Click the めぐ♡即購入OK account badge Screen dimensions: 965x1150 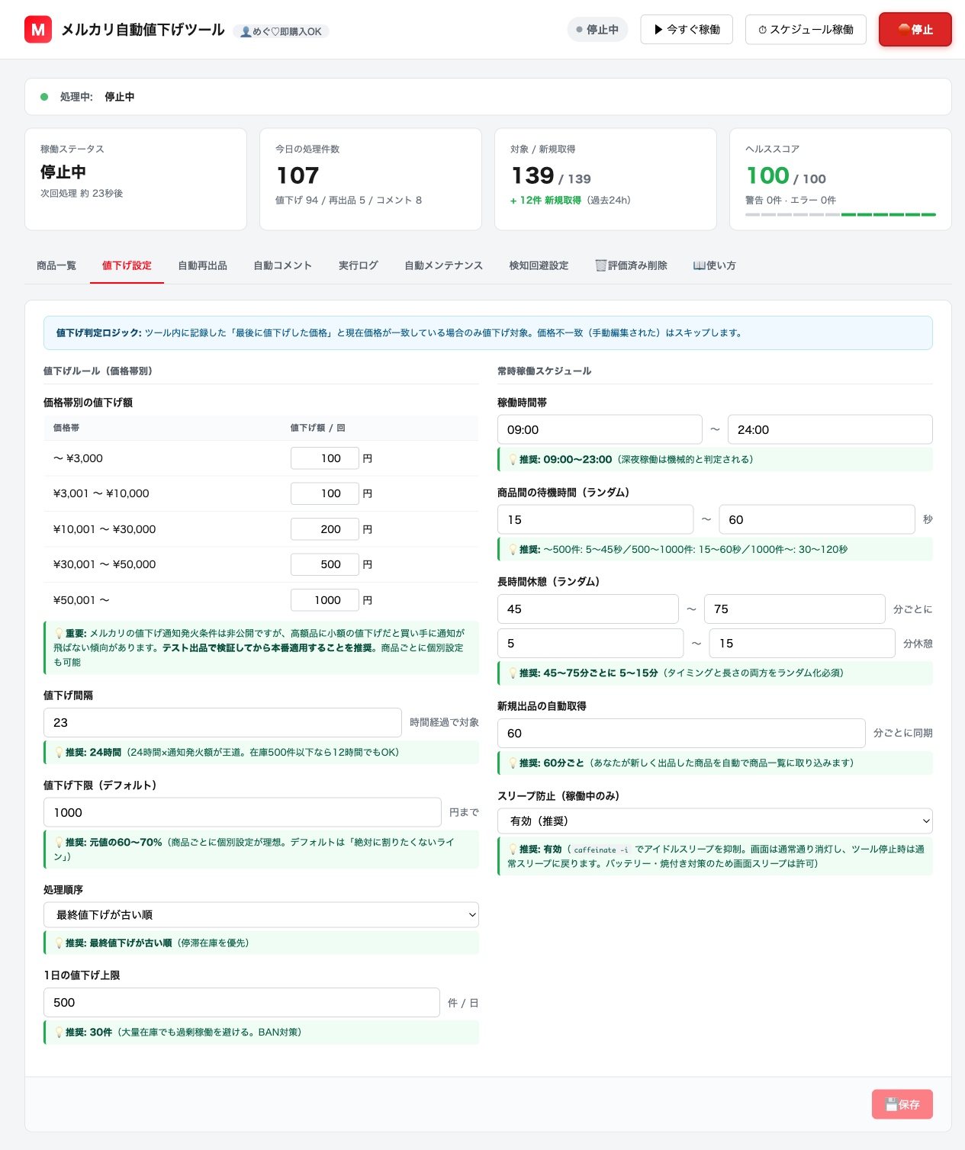coord(281,31)
